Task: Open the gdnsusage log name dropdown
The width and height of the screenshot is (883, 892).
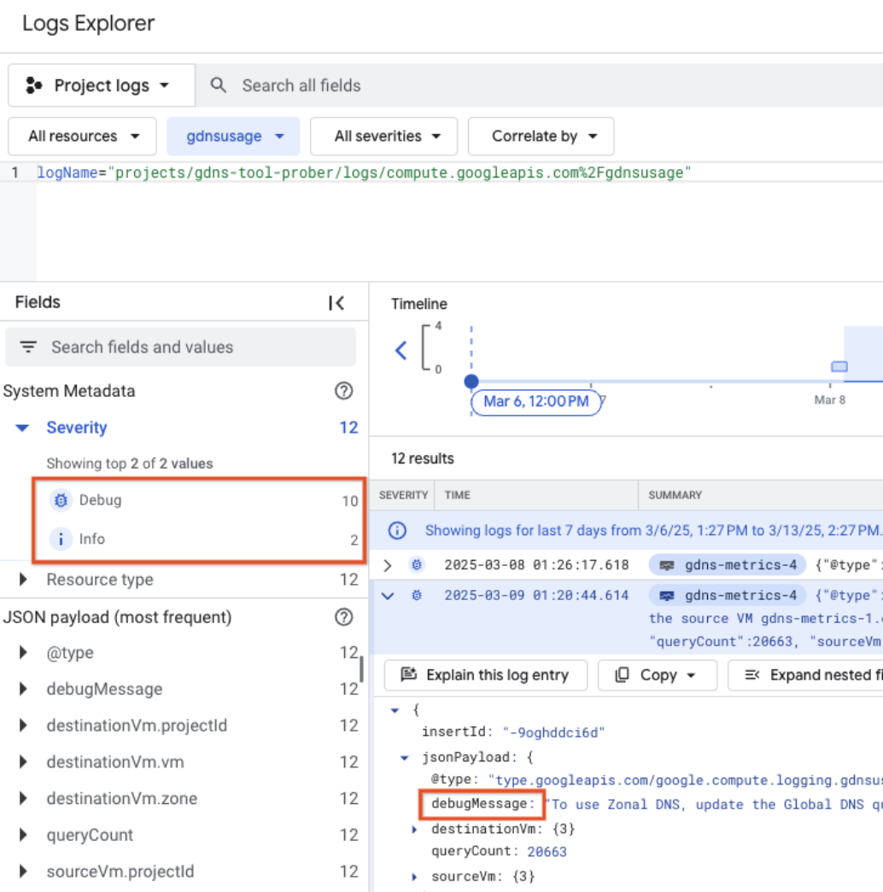Action: (233, 137)
